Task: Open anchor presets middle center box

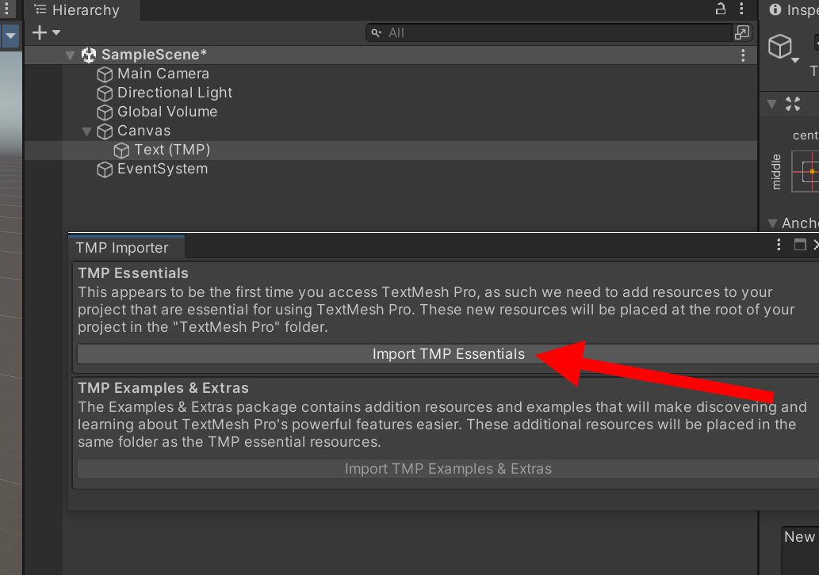Action: click(x=806, y=171)
